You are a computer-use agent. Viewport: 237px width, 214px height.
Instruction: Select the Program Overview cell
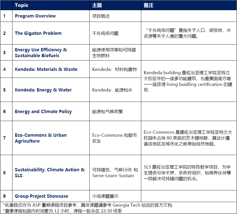35,16
